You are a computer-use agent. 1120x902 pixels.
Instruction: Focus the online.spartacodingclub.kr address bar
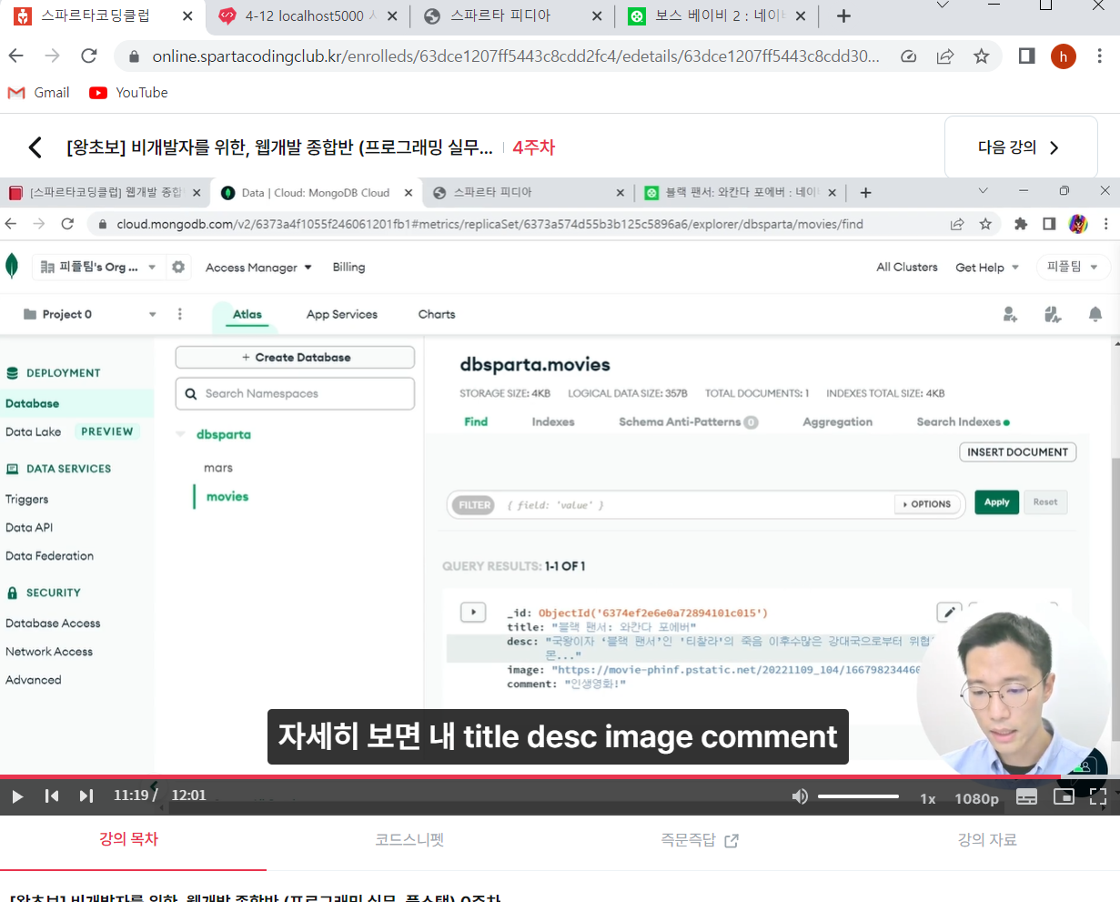(516, 56)
